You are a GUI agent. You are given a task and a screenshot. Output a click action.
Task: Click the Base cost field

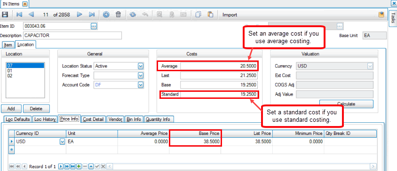click(x=219, y=85)
